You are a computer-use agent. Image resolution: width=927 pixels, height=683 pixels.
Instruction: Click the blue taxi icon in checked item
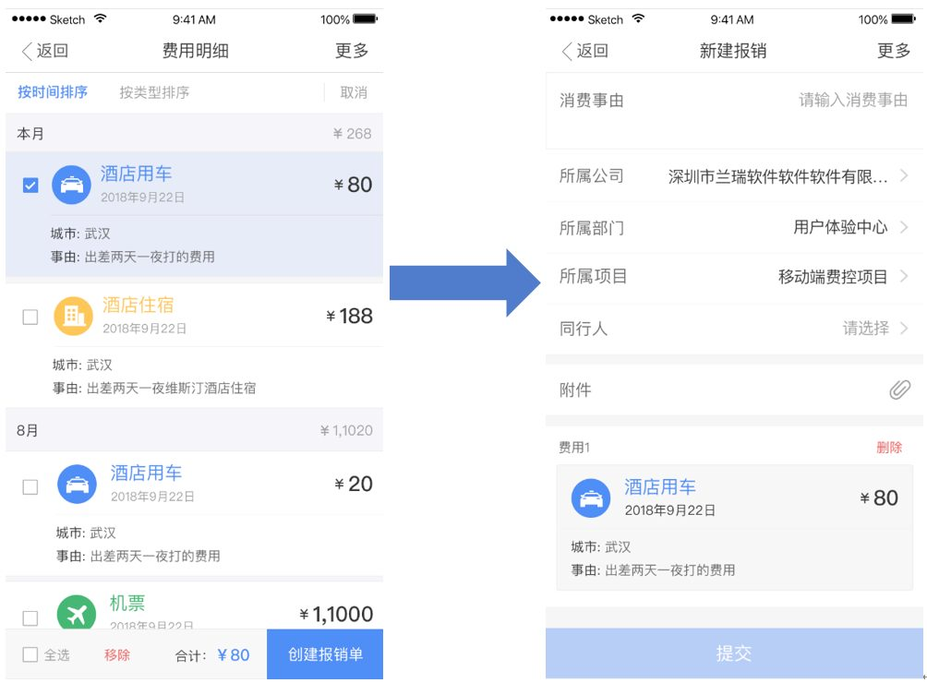click(x=71, y=185)
